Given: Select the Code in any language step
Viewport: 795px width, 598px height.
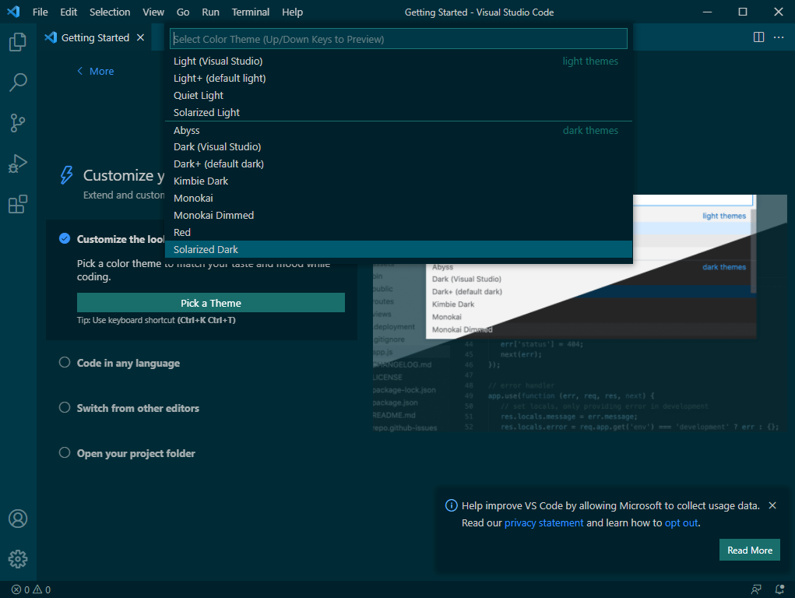Looking at the screenshot, I should (x=65, y=362).
